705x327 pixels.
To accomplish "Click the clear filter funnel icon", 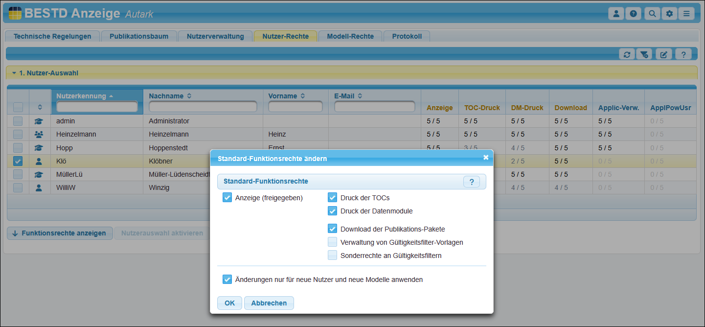I will 645,54.
